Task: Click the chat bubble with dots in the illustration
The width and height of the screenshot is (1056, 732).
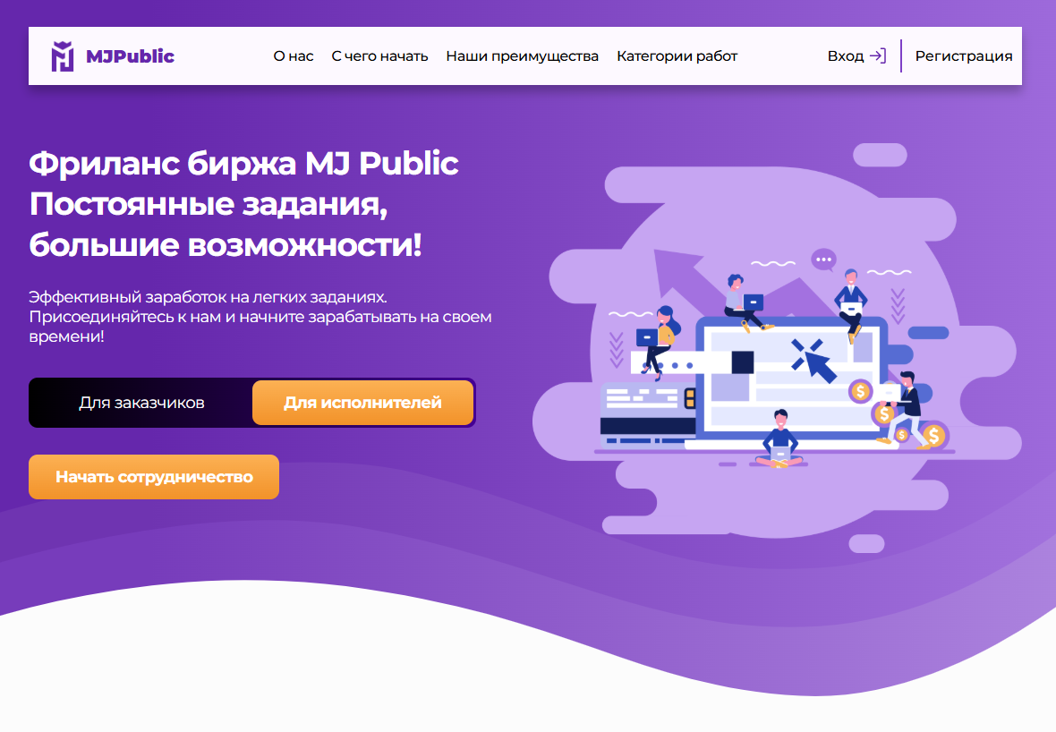Action: pos(822,258)
